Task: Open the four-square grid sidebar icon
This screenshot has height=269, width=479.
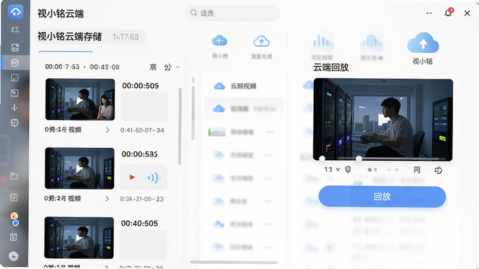Action: point(14,237)
